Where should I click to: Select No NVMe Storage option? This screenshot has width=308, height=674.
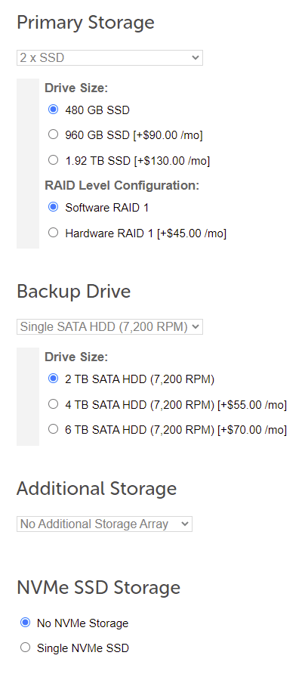(x=26, y=623)
